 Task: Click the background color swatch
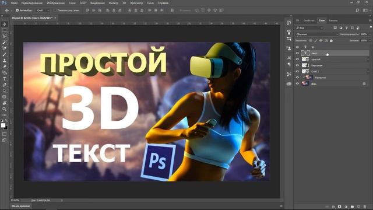[x=6, y=128]
